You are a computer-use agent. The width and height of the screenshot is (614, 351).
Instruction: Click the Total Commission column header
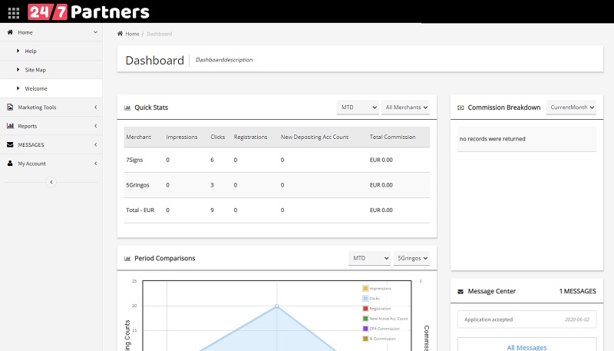(392, 137)
